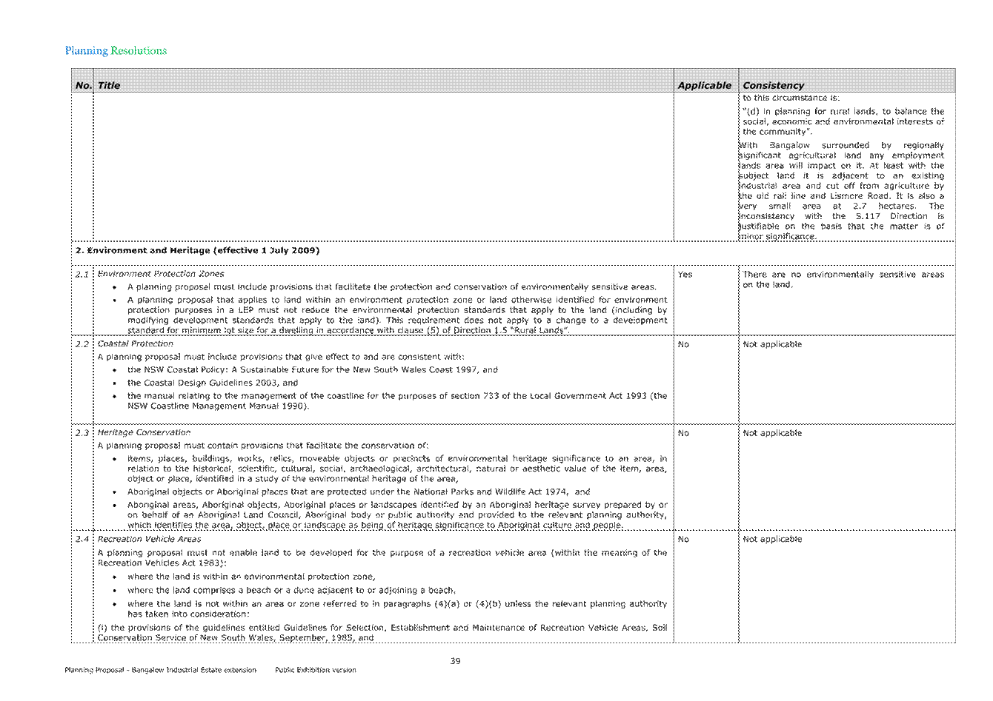Click 'No' in the Recreation Vehicle Areas row

click(x=683, y=540)
